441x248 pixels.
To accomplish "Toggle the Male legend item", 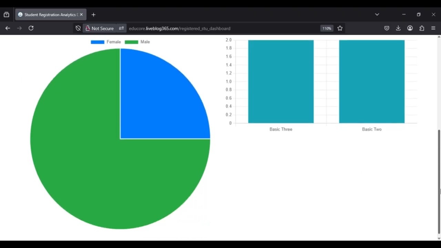I will click(137, 42).
